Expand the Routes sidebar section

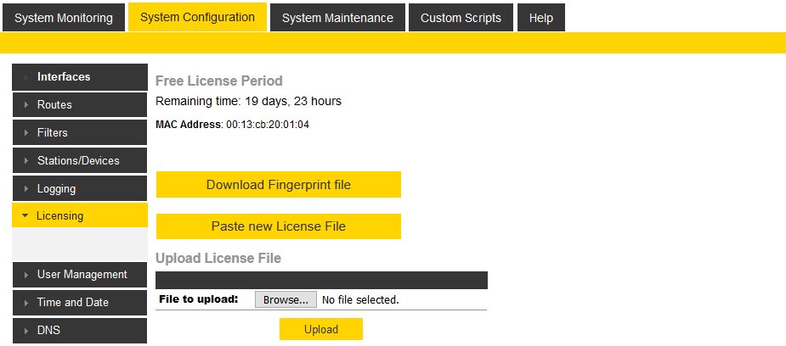point(79,105)
